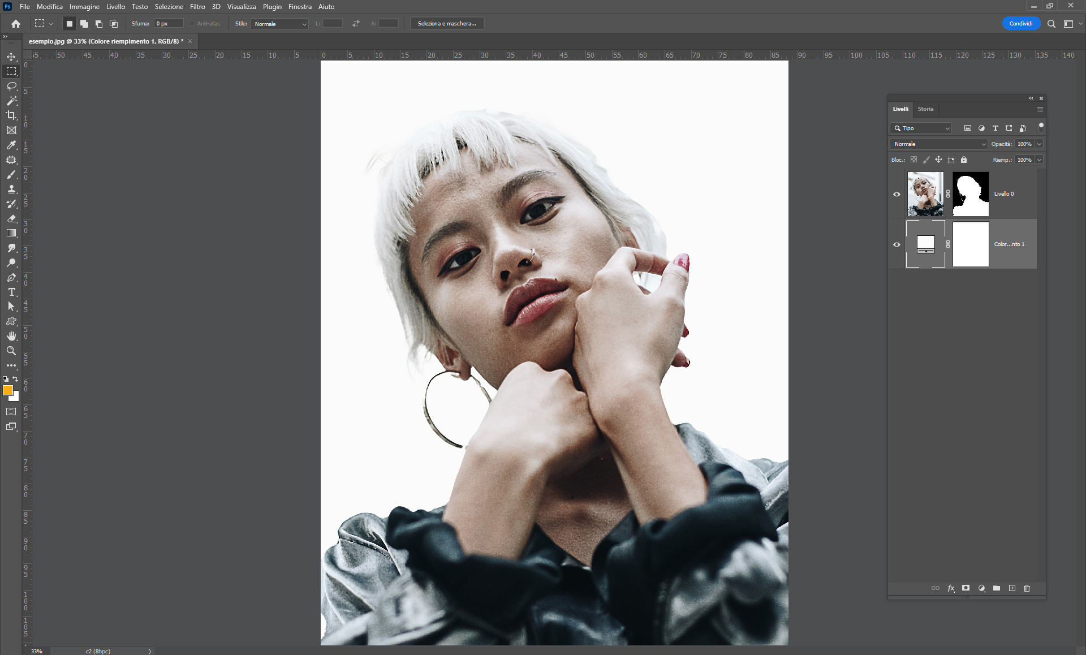Click the Condividi button
This screenshot has width=1086, height=655.
(1020, 24)
